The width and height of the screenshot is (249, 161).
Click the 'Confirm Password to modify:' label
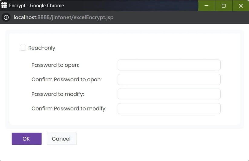click(69, 109)
